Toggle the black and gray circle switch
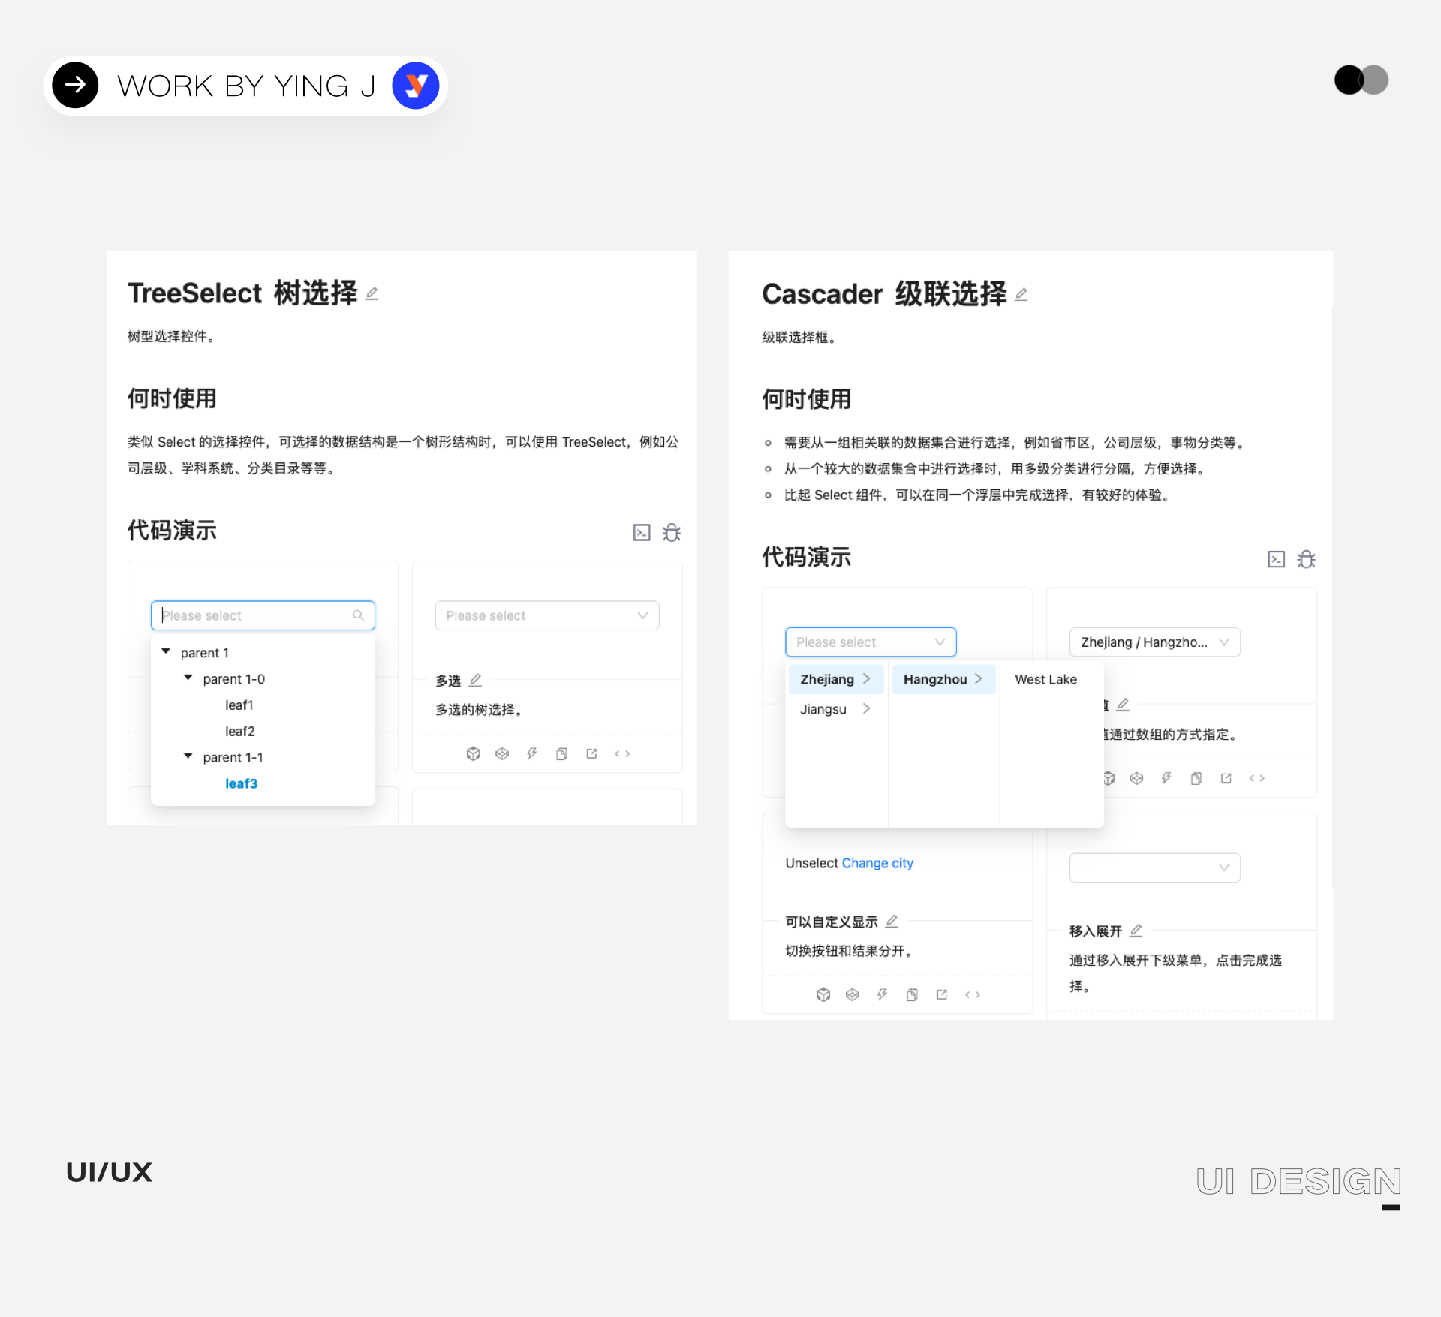 [1361, 80]
